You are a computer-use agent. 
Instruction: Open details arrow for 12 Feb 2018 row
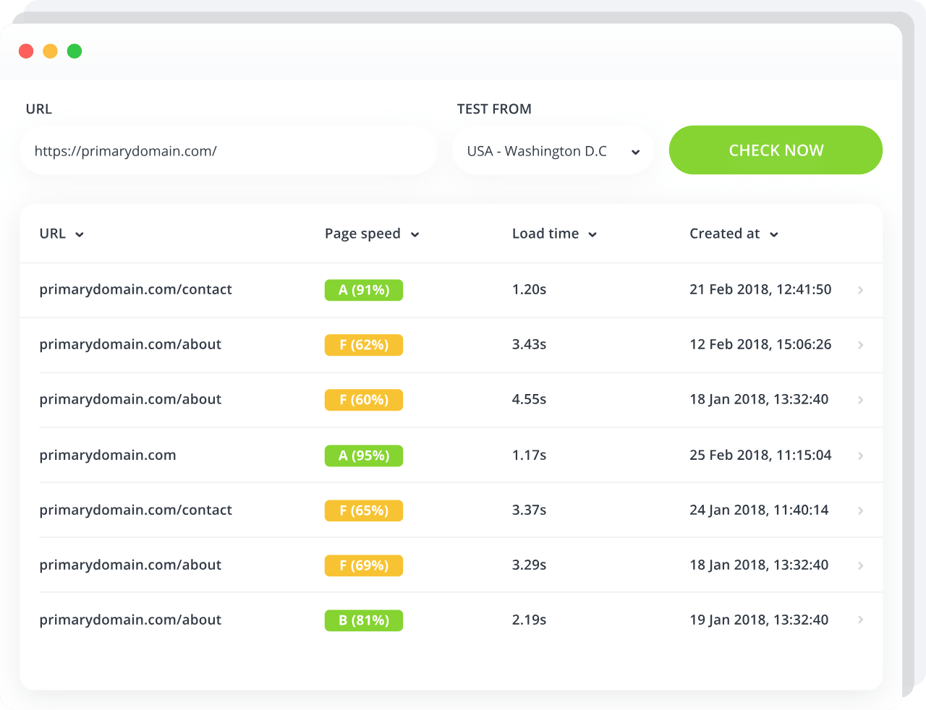[x=860, y=345]
